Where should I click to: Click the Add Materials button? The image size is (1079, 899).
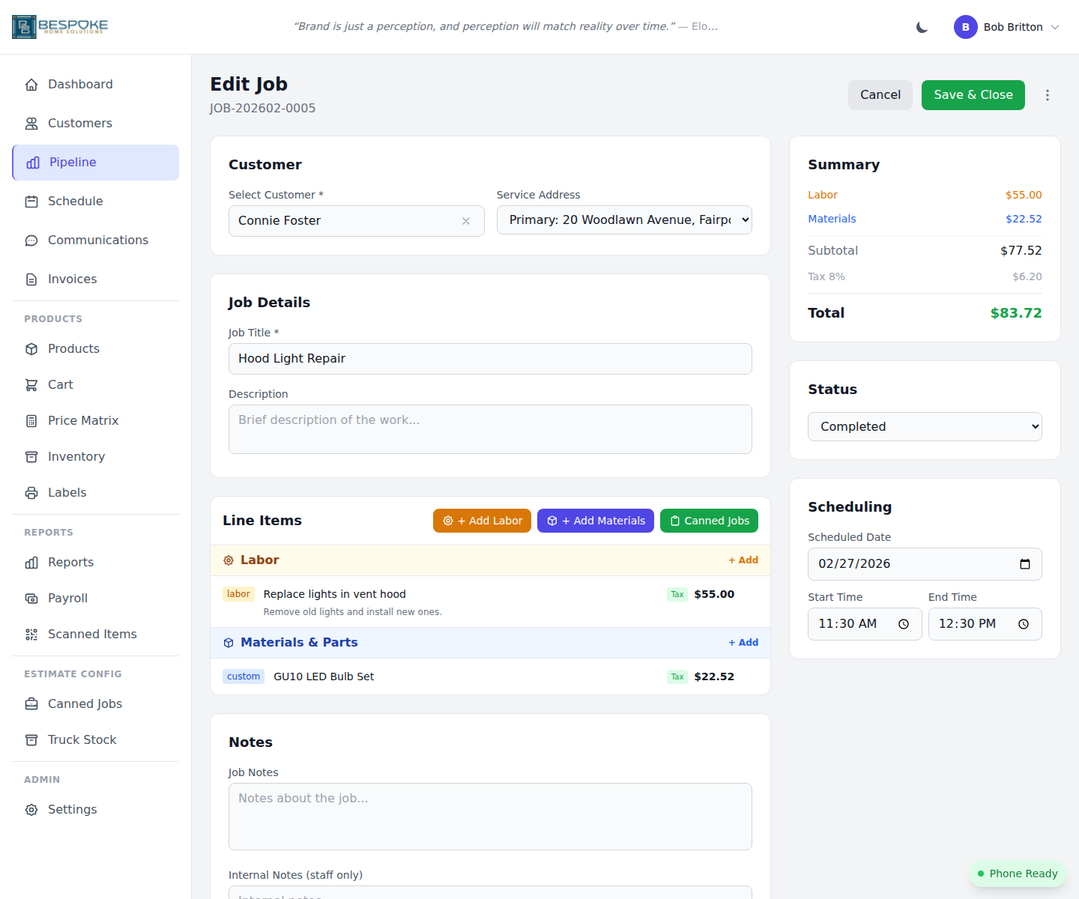[595, 521]
